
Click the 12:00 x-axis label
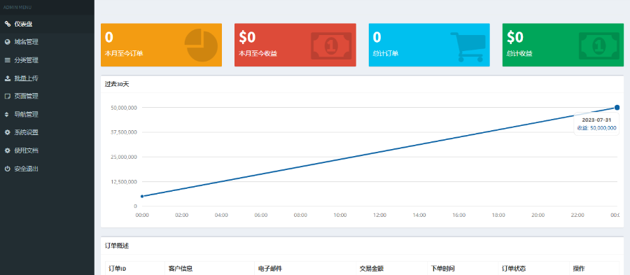[379, 216]
